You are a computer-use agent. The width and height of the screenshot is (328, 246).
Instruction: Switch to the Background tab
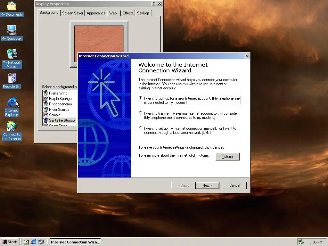coord(49,12)
